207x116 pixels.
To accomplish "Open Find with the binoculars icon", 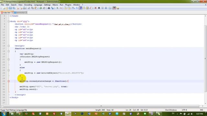I will point(49,8).
